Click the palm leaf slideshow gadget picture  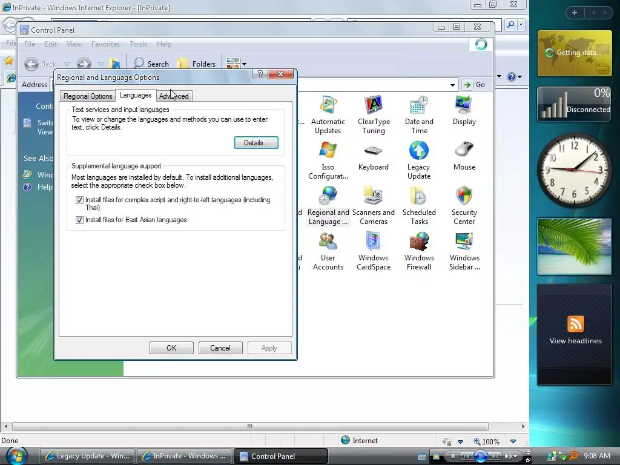click(x=575, y=246)
